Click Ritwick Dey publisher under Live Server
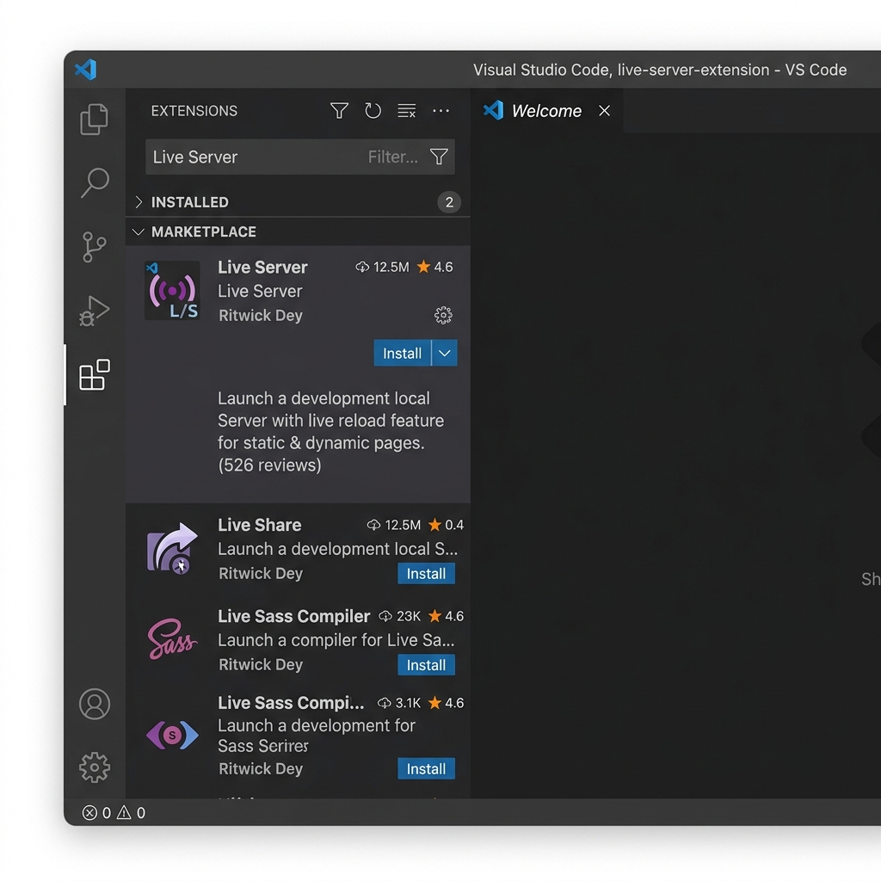 click(x=261, y=316)
